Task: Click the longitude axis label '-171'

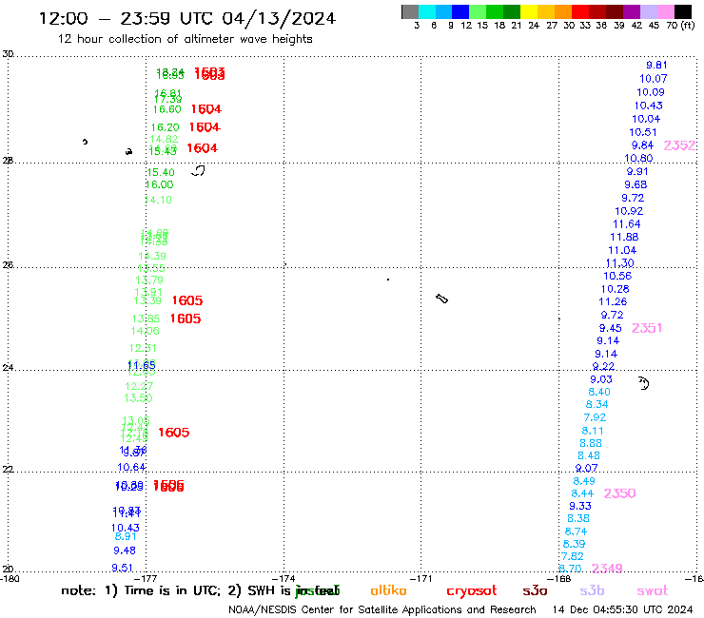Action: 421,579
